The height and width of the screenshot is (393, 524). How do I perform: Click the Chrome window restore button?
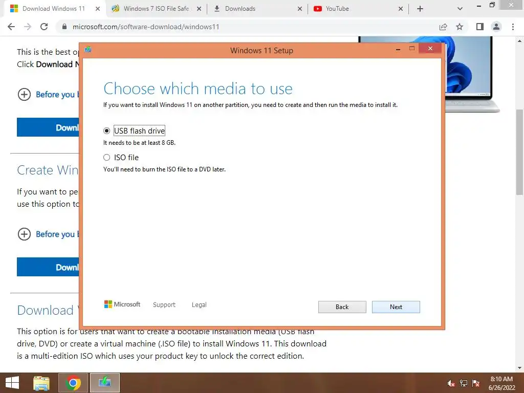tap(492, 5)
